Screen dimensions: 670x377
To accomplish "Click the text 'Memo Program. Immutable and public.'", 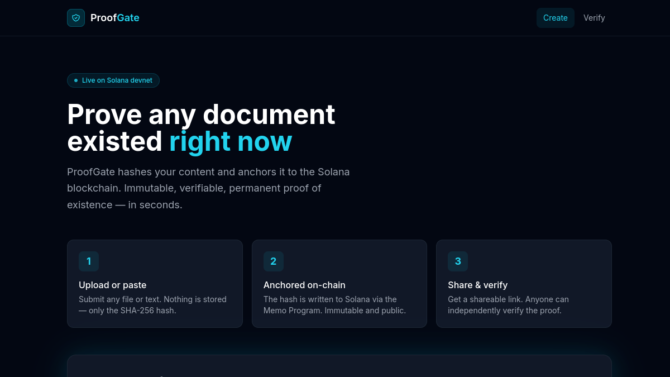I will point(334,311).
